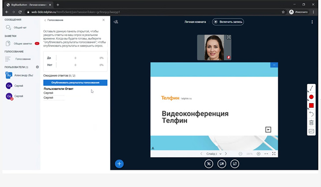This screenshot has width=321, height=187.
Task: Open the blue plus actions menu
Action: (x=119, y=164)
